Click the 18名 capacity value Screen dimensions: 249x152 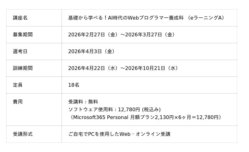click(x=74, y=85)
